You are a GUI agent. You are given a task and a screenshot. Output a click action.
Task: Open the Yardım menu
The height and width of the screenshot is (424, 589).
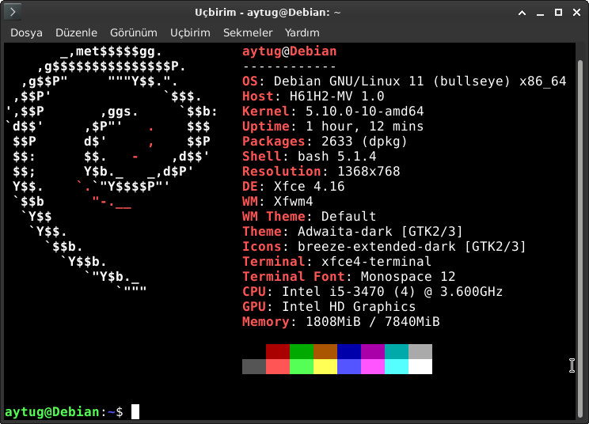[x=302, y=32]
